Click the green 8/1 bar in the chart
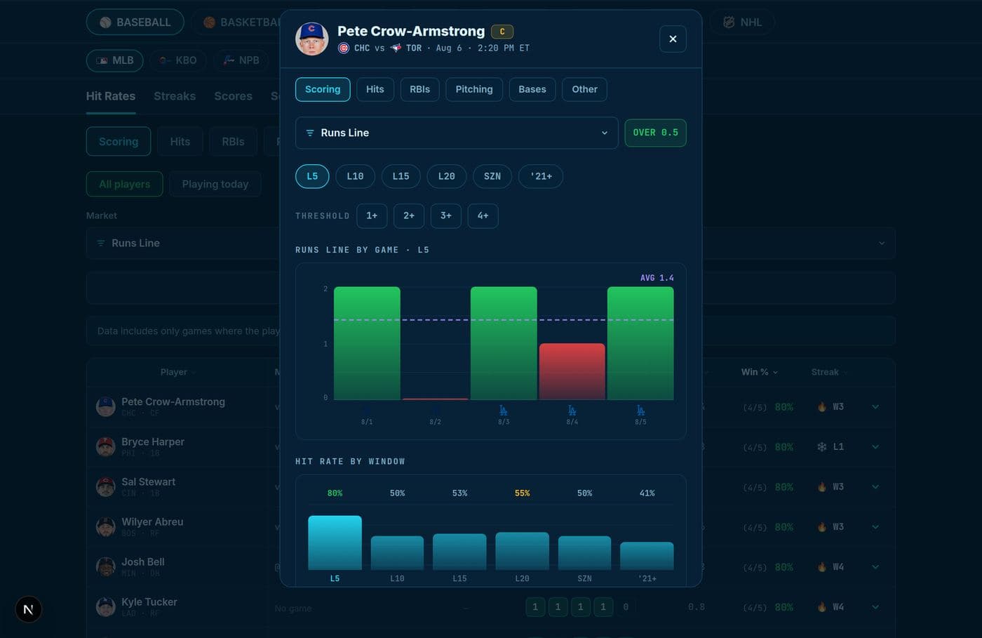This screenshot has width=982, height=638. coord(367,343)
